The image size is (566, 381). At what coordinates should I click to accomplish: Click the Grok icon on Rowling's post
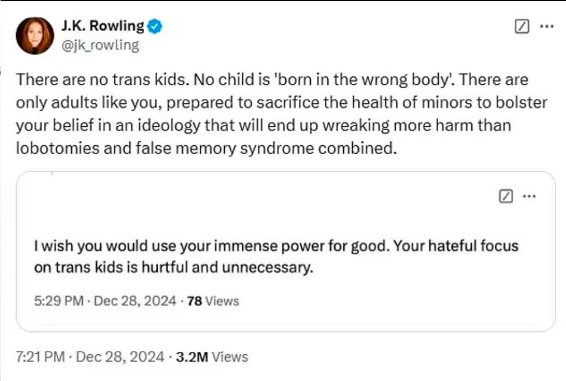[x=523, y=26]
